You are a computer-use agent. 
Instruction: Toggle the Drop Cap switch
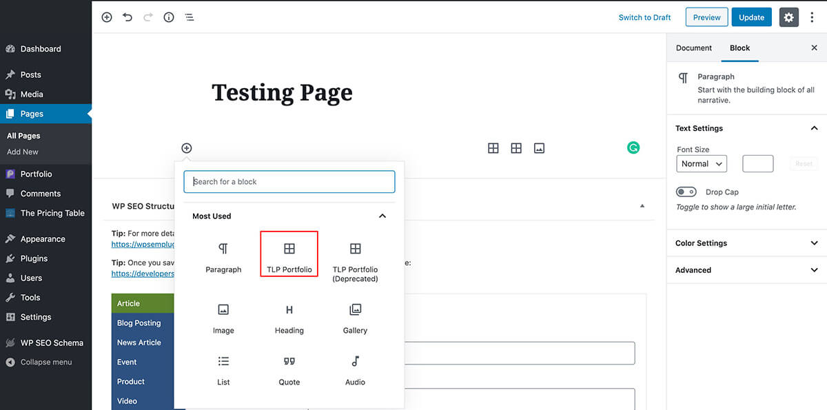point(686,192)
